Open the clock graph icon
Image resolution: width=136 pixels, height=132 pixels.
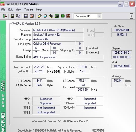point(26,16)
